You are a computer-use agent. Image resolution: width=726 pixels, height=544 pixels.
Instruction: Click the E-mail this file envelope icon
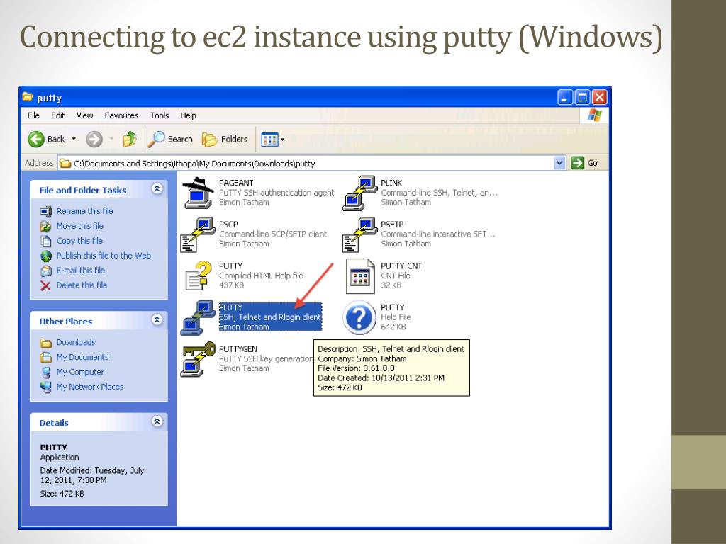point(46,271)
